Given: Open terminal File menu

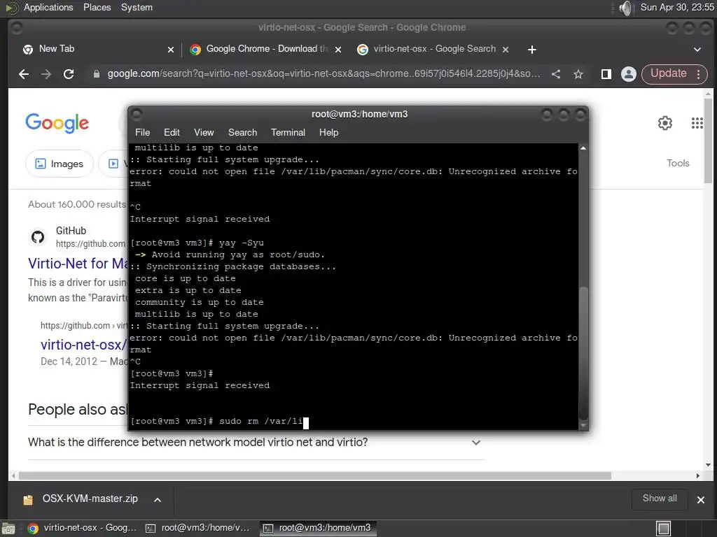Looking at the screenshot, I should pos(142,132).
